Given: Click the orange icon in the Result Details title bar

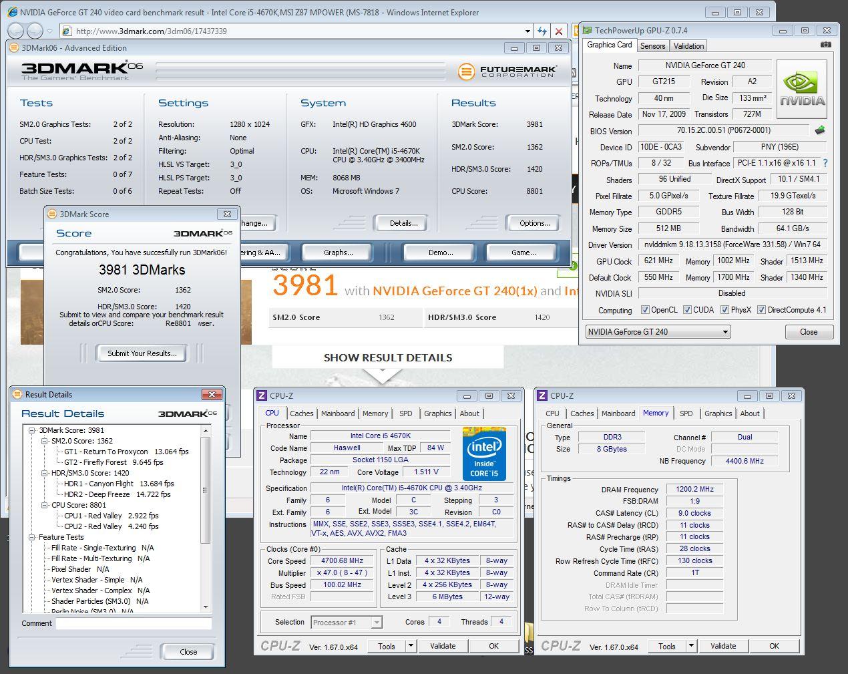Looking at the screenshot, I should pos(17,394).
